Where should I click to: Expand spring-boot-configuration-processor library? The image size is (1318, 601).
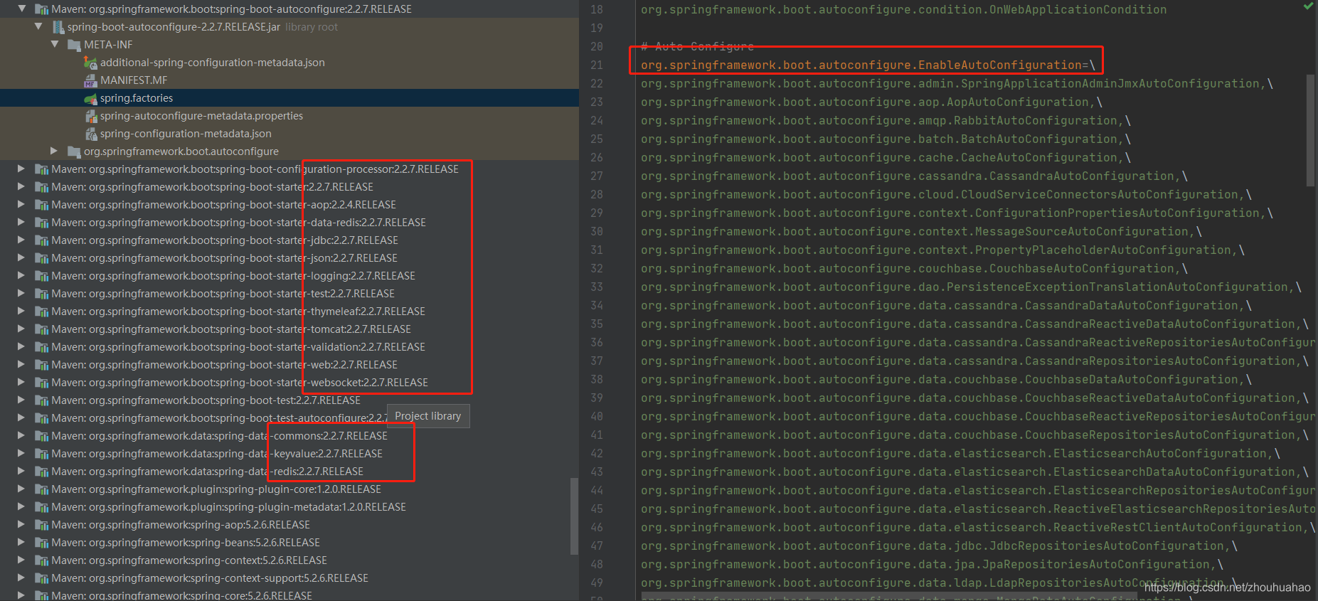[21, 169]
